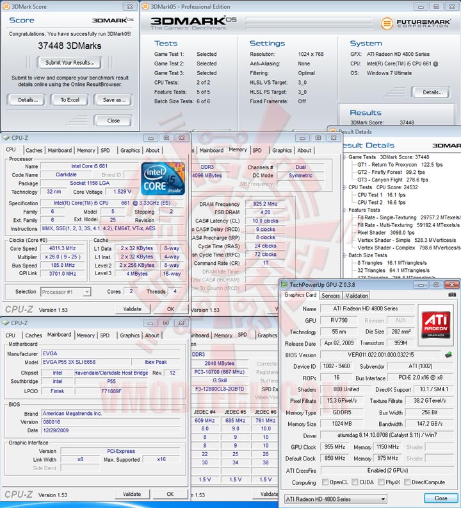Click the GPU-Z screenshot camera icon
This screenshot has width=461, height=508.
pos(452,295)
